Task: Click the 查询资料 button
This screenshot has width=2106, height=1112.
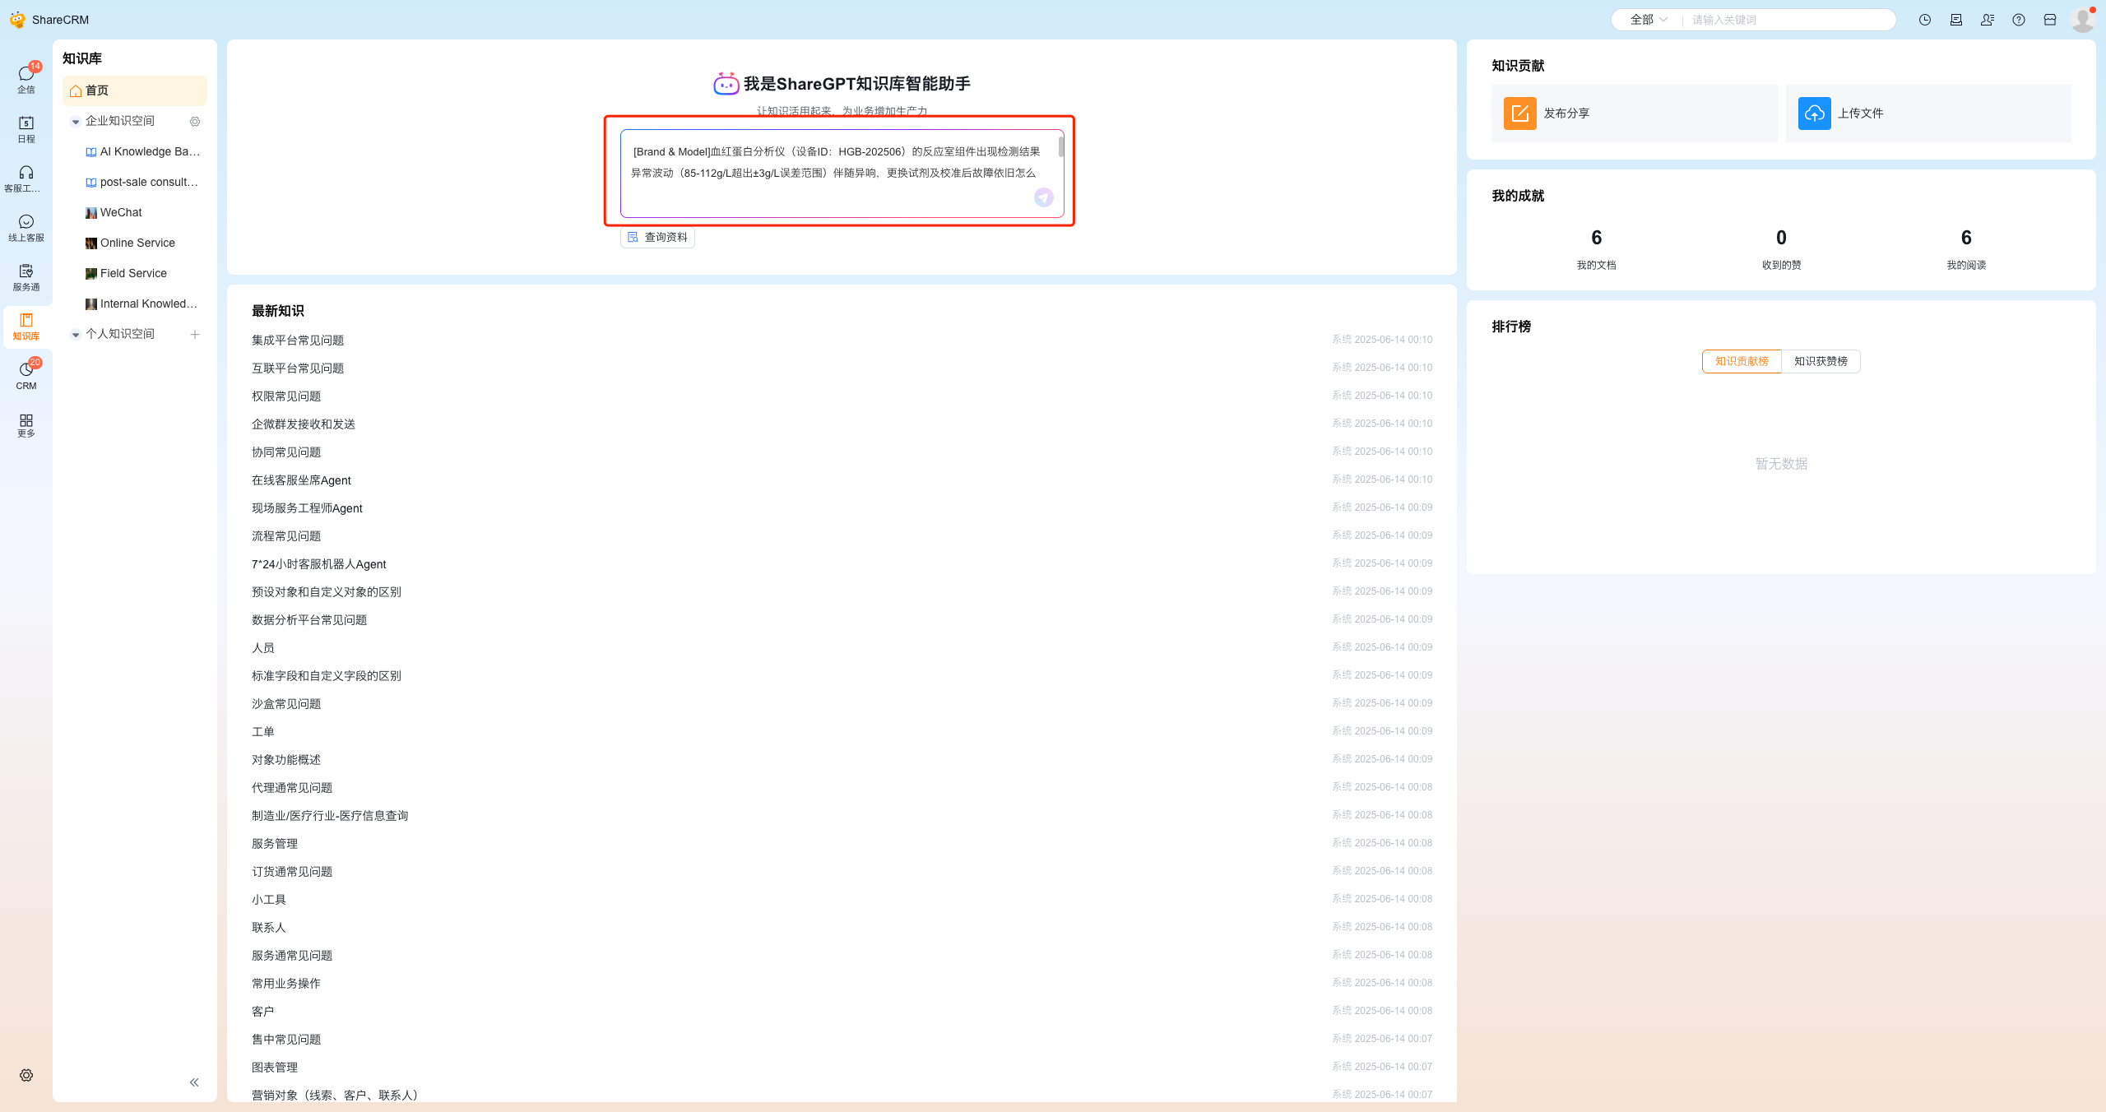Action: (x=657, y=237)
